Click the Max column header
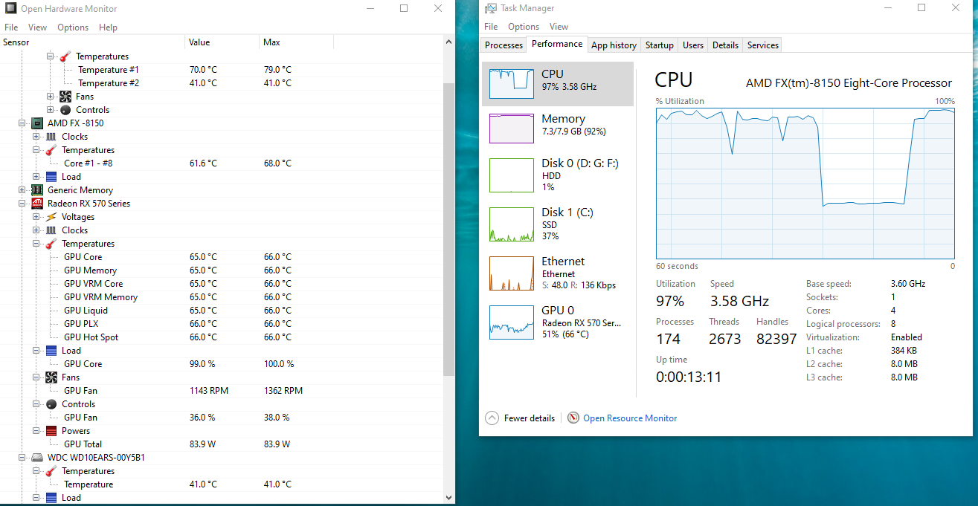The image size is (978, 506). 296,42
